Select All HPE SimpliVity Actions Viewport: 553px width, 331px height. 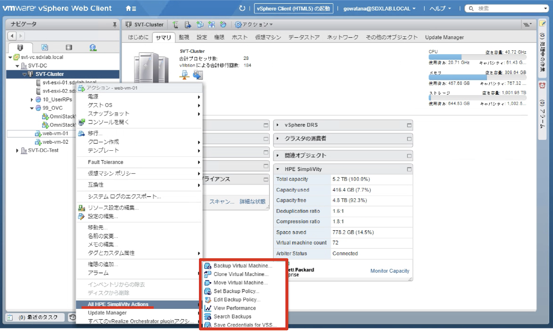point(139,304)
